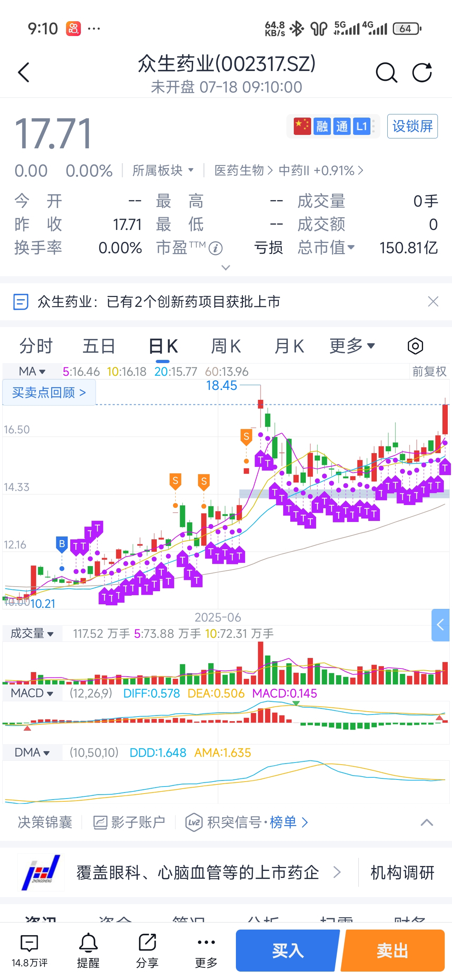Tap the stock title 众生药业(002317.SZ)
452x979 pixels.
pos(226,64)
